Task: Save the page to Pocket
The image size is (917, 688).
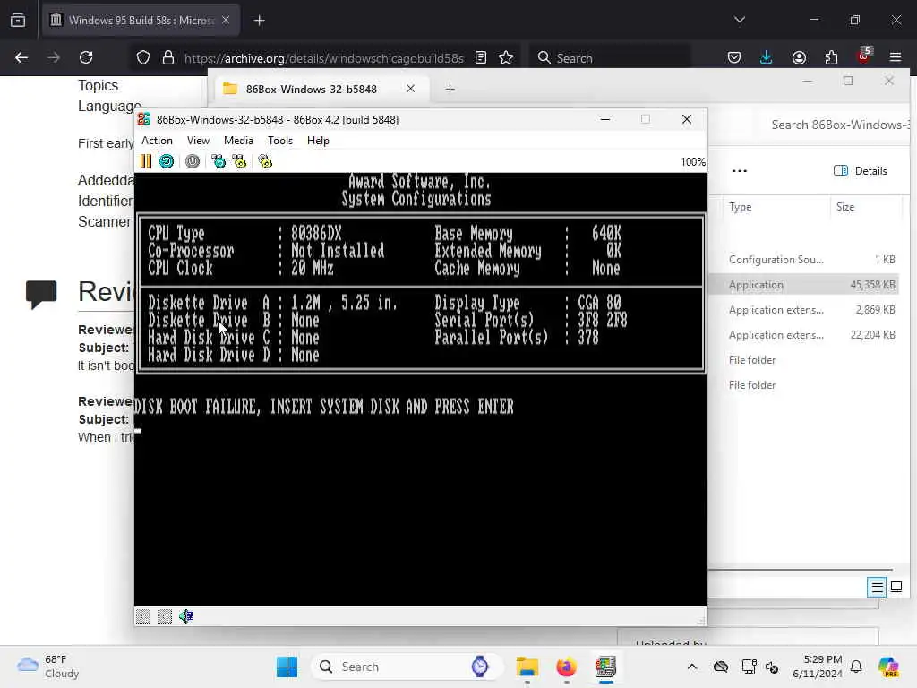Action: coord(734,57)
